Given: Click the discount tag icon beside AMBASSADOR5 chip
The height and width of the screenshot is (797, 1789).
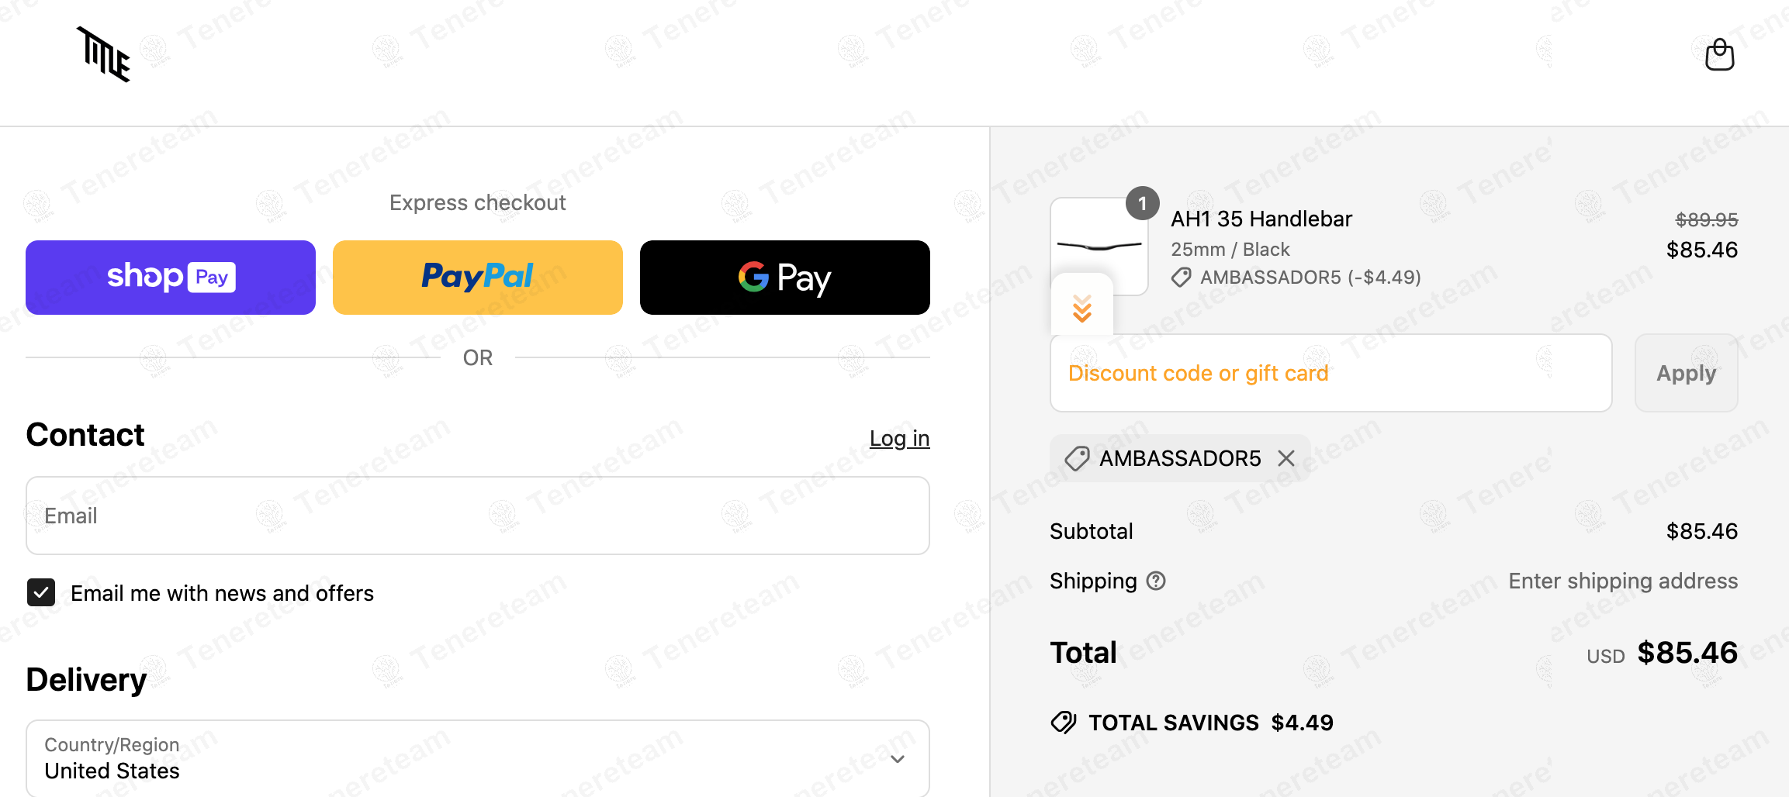Looking at the screenshot, I should point(1077,458).
